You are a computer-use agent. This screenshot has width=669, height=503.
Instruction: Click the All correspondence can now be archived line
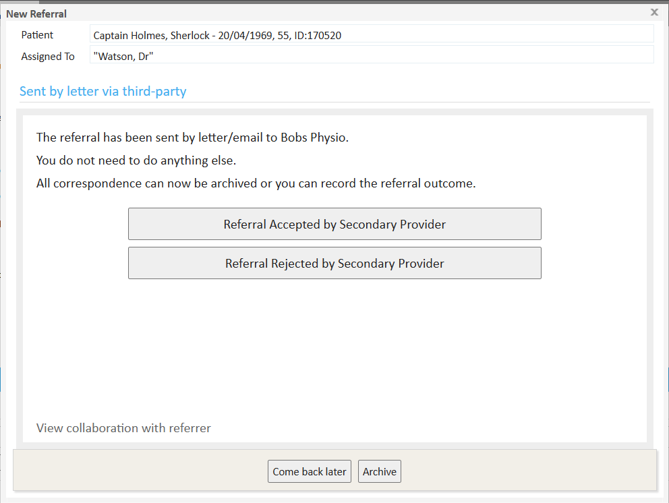tap(256, 183)
